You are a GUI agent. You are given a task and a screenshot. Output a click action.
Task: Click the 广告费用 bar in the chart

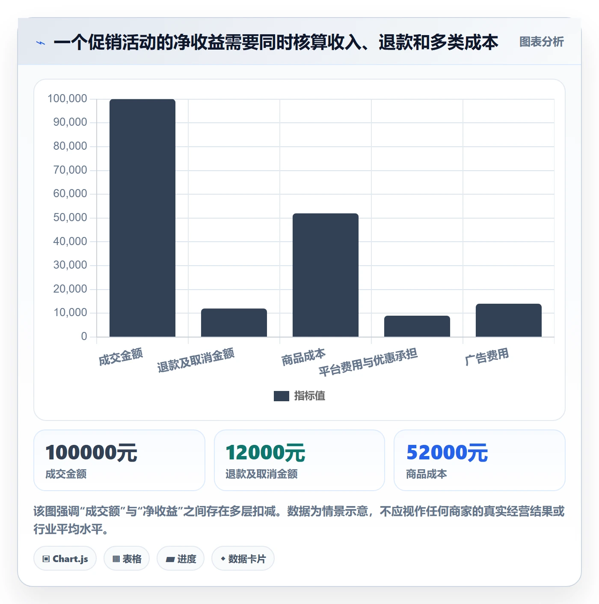click(x=509, y=320)
